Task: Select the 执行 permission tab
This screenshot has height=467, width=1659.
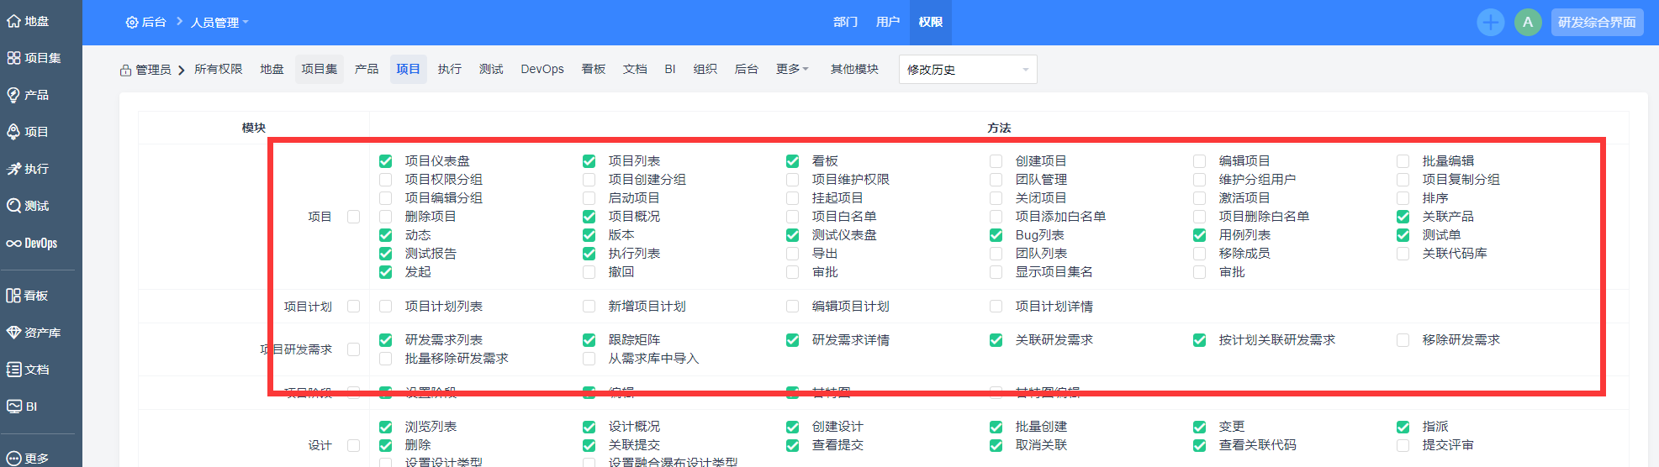Action: coord(450,69)
